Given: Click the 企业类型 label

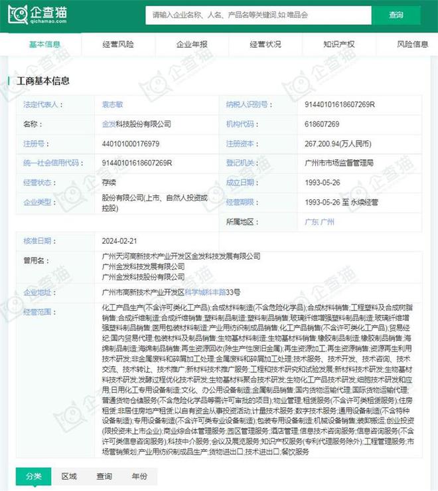Looking at the screenshot, I should pyautogui.click(x=39, y=202).
